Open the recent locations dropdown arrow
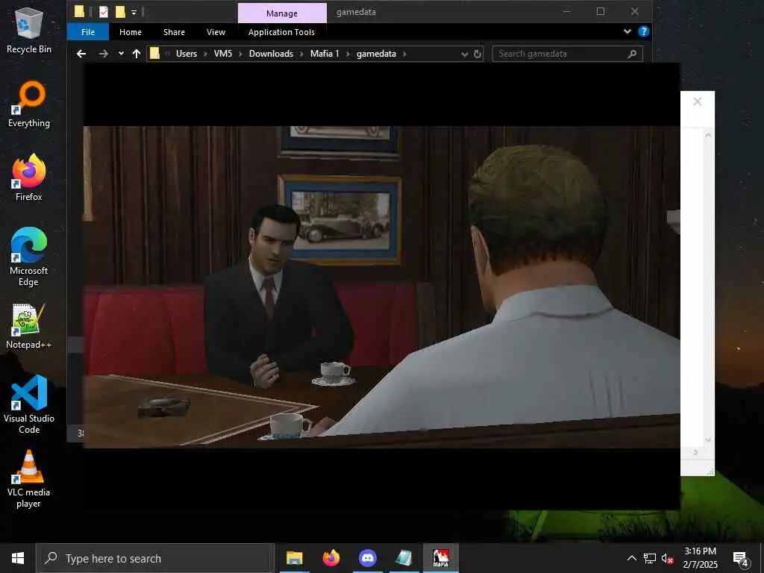This screenshot has width=764, height=573. point(121,54)
